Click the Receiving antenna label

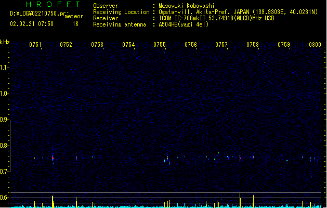point(120,24)
